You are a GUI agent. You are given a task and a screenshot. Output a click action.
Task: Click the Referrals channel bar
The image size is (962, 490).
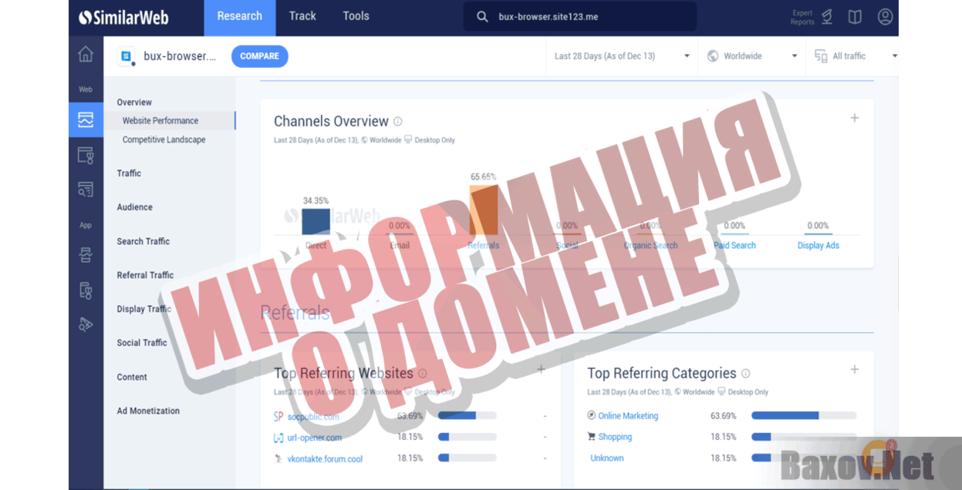point(484,210)
